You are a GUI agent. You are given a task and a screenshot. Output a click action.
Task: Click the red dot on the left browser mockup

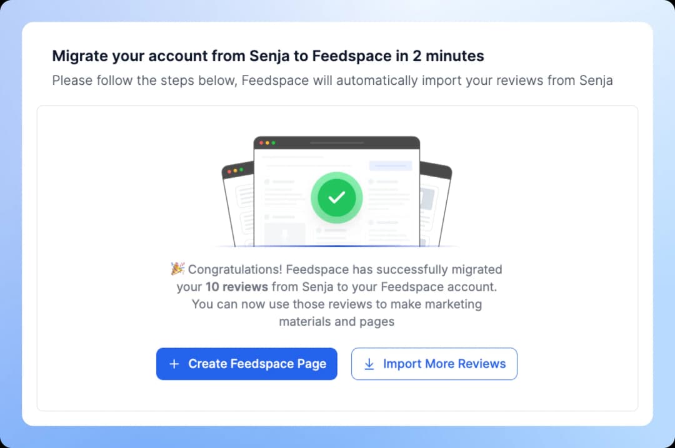[x=229, y=171]
